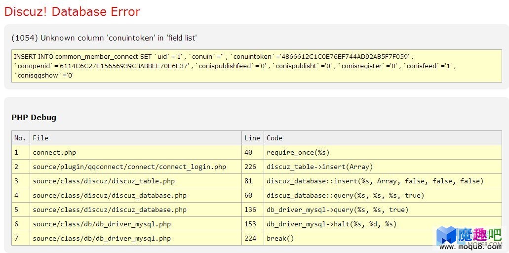Click row number 5 cell

click(20, 210)
